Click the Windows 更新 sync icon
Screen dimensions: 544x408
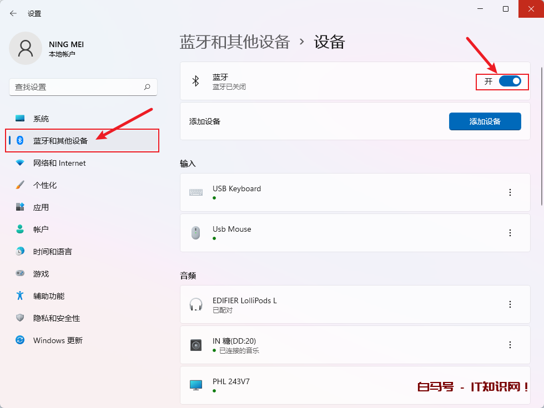coord(20,340)
